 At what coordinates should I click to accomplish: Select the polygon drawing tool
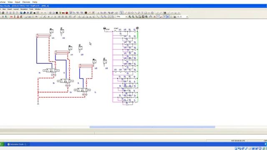[x=139, y=13]
